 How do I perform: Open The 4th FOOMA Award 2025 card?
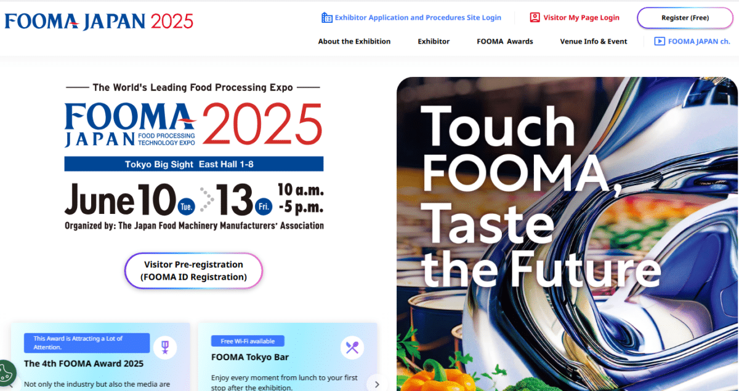coord(100,357)
